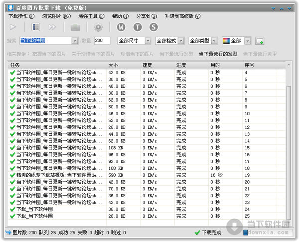299x242 pixels.
Task: Click the search keyword input field
Action: point(46,41)
